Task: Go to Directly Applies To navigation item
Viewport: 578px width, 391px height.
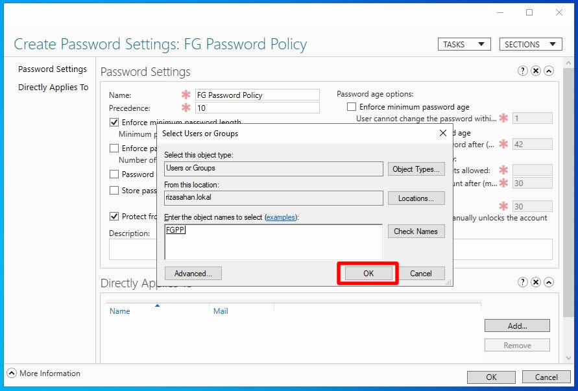Action: click(53, 88)
